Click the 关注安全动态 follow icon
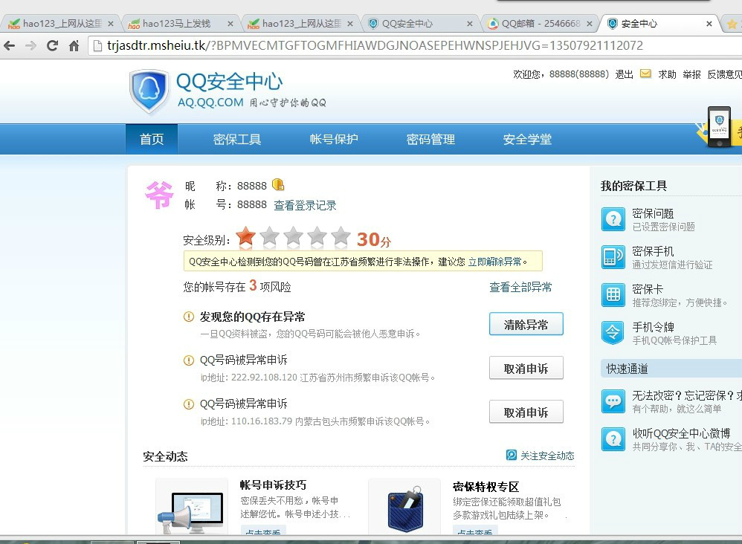The width and height of the screenshot is (742, 544). (511, 455)
